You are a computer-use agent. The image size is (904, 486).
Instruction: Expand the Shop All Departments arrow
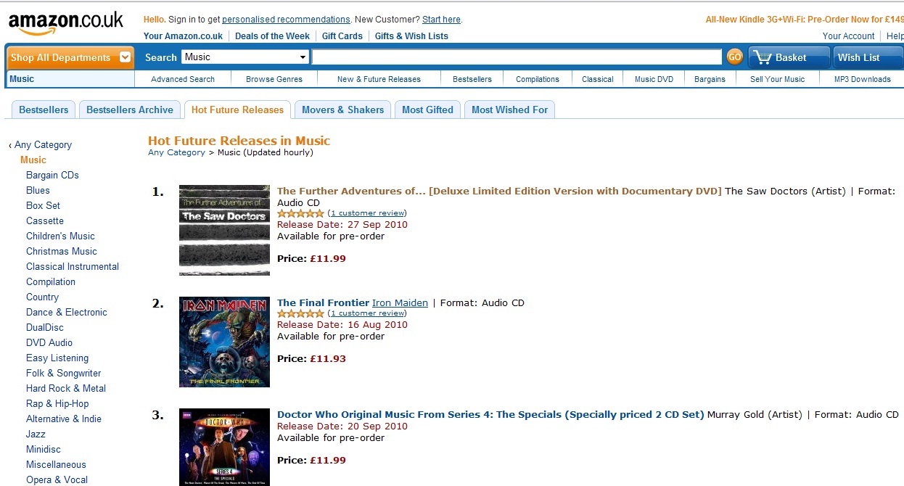126,57
